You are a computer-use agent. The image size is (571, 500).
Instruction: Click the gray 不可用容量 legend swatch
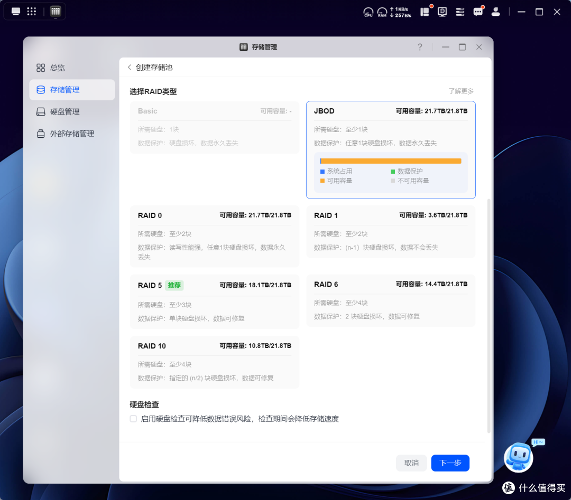[393, 181]
